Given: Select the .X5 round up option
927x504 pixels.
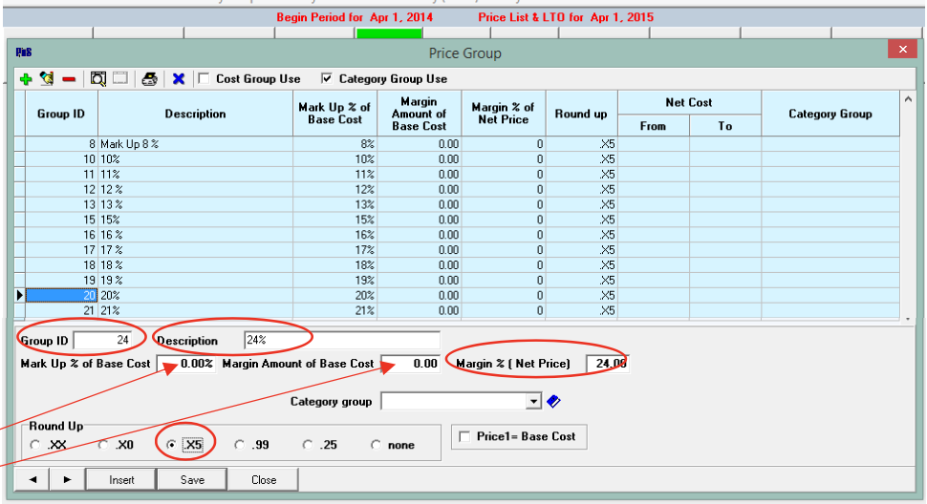Looking at the screenshot, I should coord(171,445).
